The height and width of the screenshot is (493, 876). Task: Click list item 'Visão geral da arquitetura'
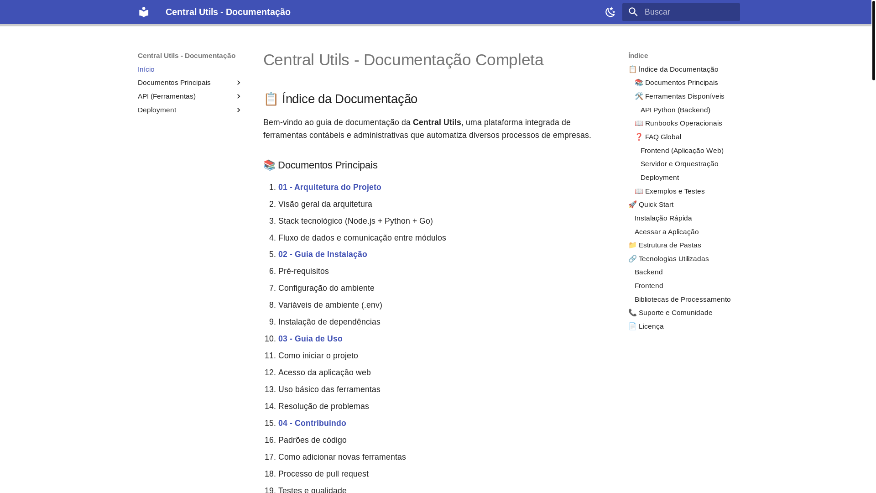tap(325, 204)
